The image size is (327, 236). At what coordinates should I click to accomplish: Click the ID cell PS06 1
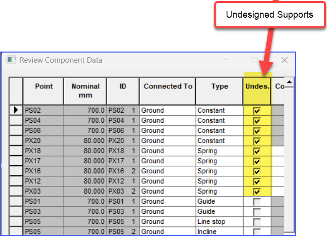[x=123, y=130]
